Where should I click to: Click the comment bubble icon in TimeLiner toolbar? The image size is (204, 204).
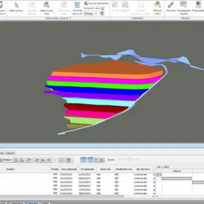click(61, 160)
